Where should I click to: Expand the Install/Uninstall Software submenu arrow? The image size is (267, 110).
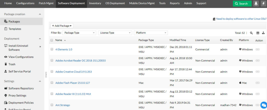pos(40,47)
